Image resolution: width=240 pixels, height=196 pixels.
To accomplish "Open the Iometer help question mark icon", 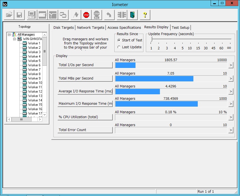I will 145,15.
